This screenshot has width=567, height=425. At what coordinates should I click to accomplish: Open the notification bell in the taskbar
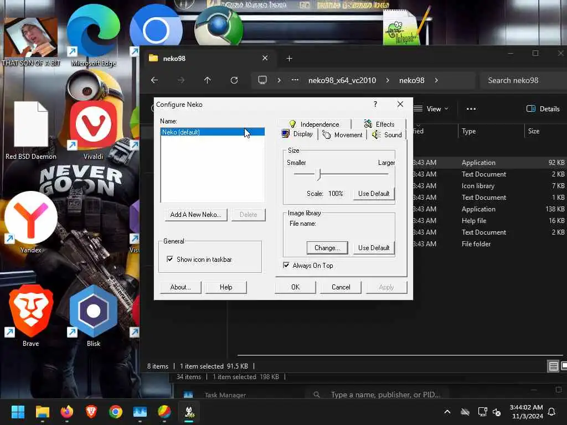tap(552, 412)
